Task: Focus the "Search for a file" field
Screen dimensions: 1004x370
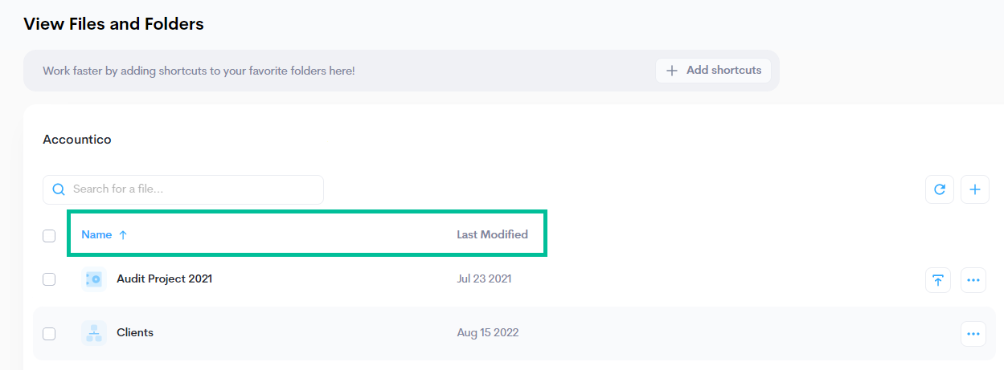Action: (193, 189)
